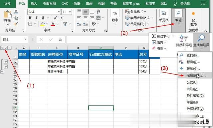Toggle Italic formatting
This screenshot has width=213, height=128.
coord(36,18)
